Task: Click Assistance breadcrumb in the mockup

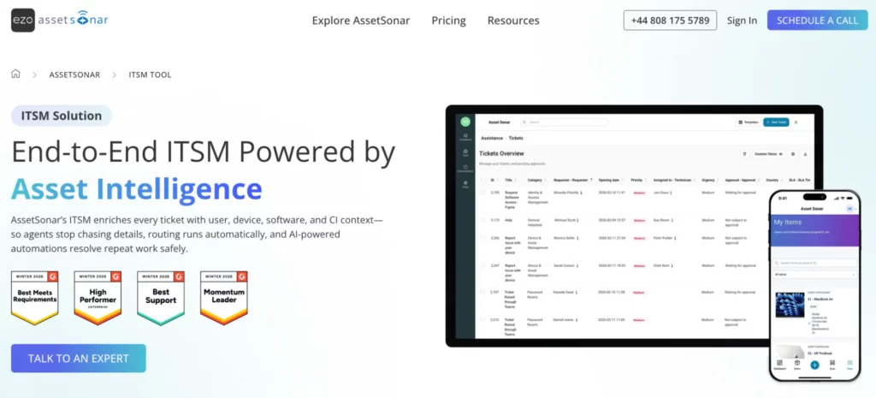Action: click(x=492, y=138)
